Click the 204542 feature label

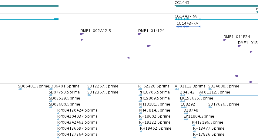tap(187, 92)
